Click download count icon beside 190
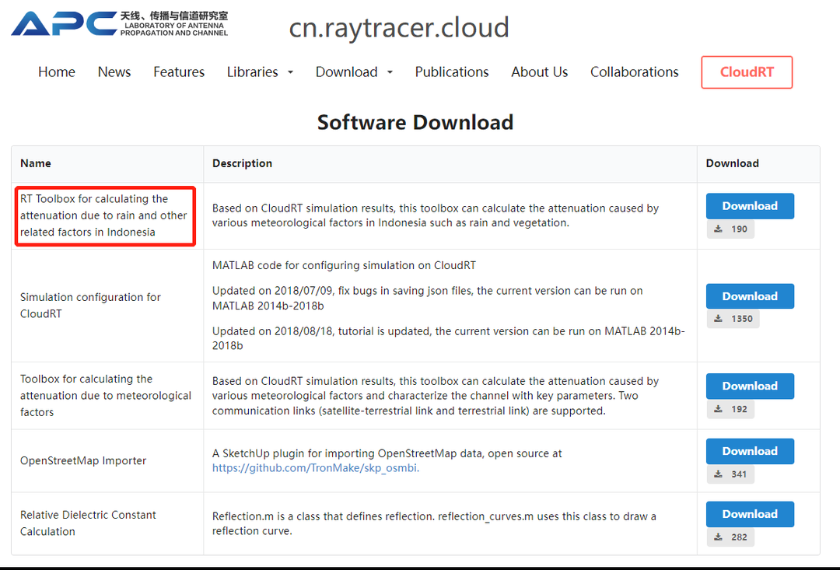 point(719,229)
